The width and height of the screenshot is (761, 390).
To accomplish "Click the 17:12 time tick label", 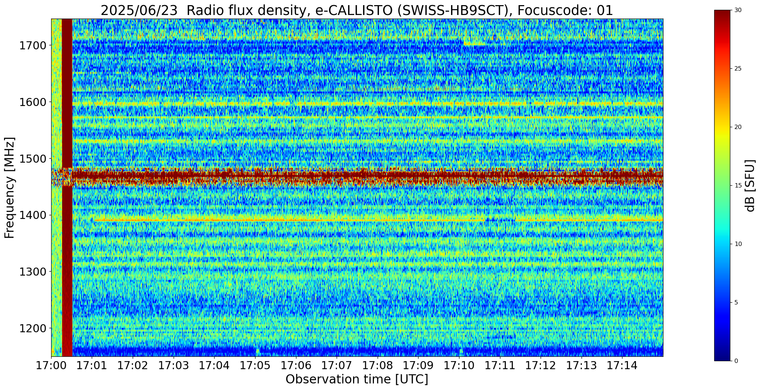I will 541,366.
